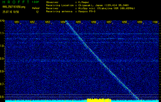The image size is (161, 102).
Task: Click the 1051 time axis marker
Action: (17, 22)
